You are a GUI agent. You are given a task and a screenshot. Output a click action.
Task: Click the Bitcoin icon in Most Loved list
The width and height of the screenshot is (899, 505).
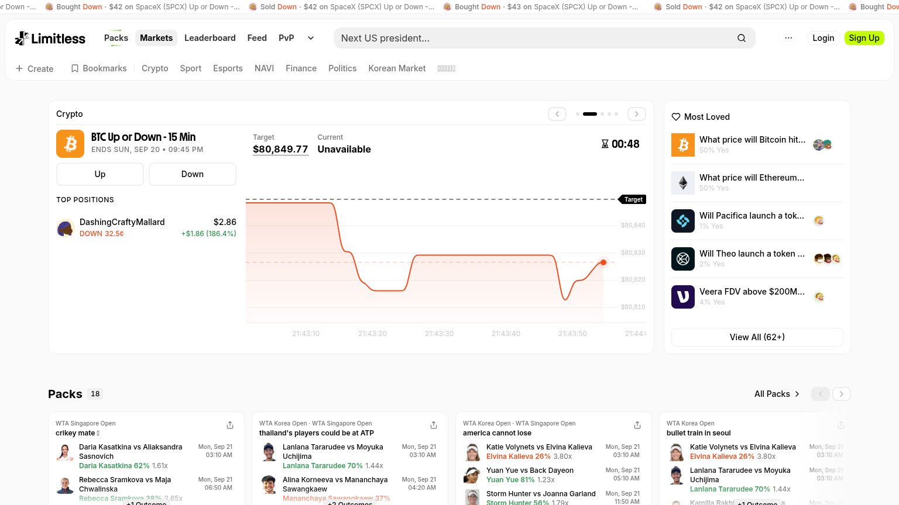pos(683,145)
